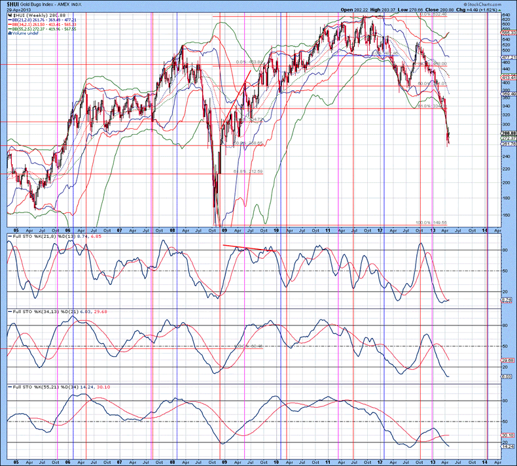Click the 100.0% 149.55 Fibonacci level label
This screenshot has height=466, width=517.
(432, 222)
